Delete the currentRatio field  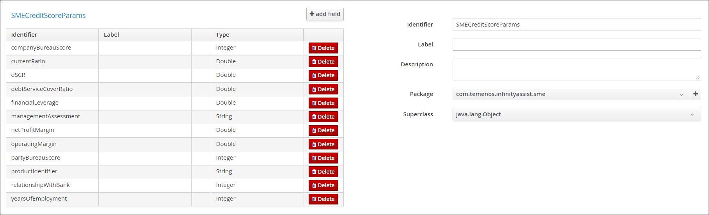tap(323, 62)
